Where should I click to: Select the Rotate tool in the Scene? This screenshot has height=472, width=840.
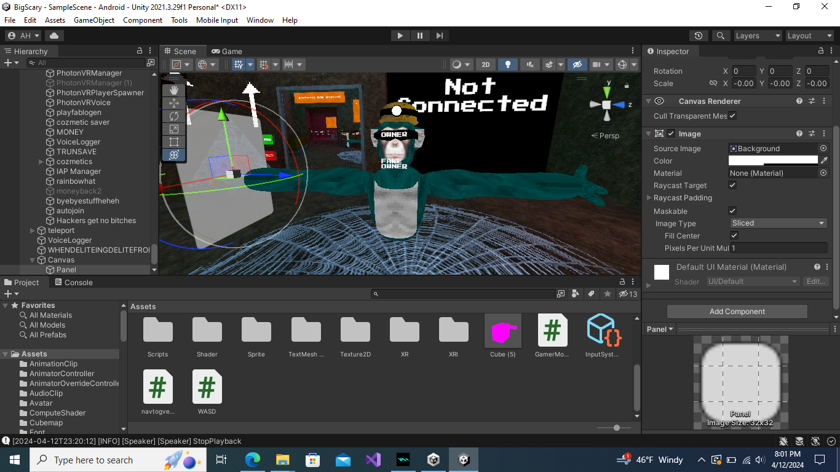click(174, 116)
